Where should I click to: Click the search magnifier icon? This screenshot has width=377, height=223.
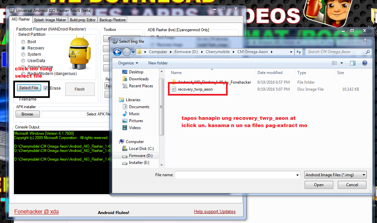[x=367, y=52]
